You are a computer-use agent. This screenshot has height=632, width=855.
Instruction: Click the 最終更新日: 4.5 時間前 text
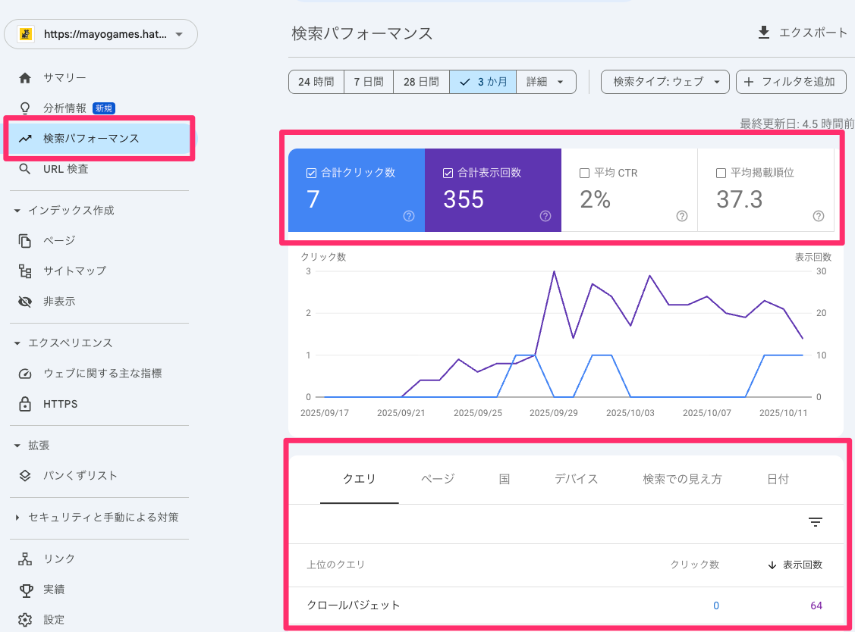click(x=797, y=124)
